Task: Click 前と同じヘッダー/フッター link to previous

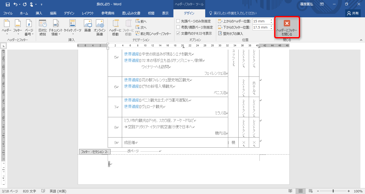Action: tap(153, 34)
